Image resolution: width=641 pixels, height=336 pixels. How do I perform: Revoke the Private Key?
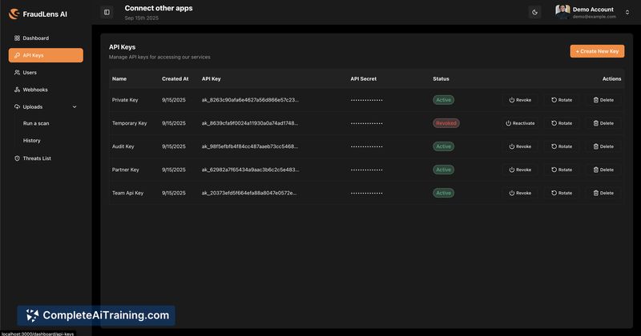[x=520, y=100]
